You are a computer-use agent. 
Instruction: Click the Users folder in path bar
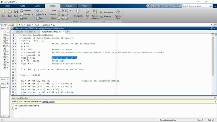click(29, 25)
